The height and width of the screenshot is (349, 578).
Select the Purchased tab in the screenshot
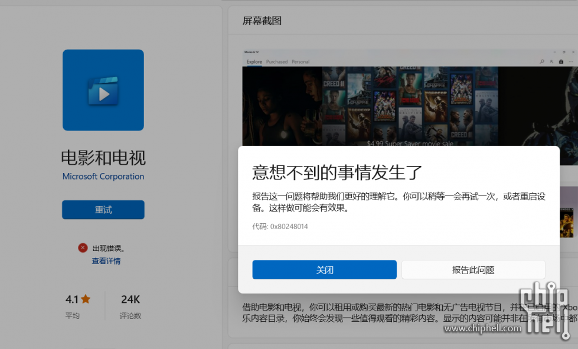pos(277,61)
